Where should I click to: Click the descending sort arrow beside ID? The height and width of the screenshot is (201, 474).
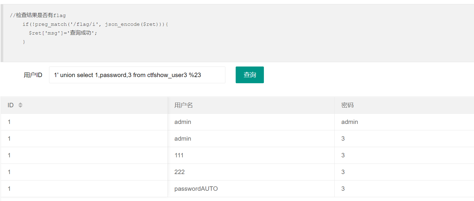(20, 107)
